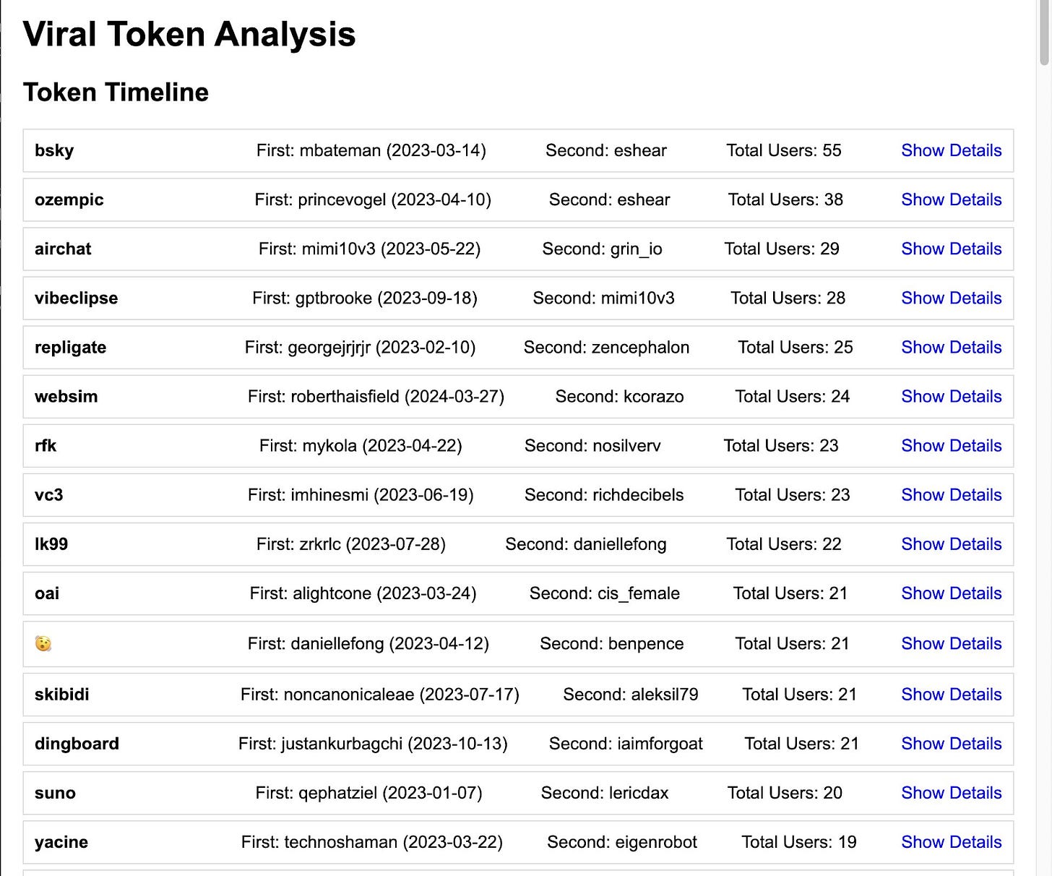Screen dimensions: 1052x876
Task: Select 'First: georgejrjrjr (2023-02-10)' entry
Action: click(x=361, y=347)
